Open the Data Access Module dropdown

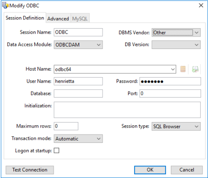pyautogui.click(x=78, y=45)
